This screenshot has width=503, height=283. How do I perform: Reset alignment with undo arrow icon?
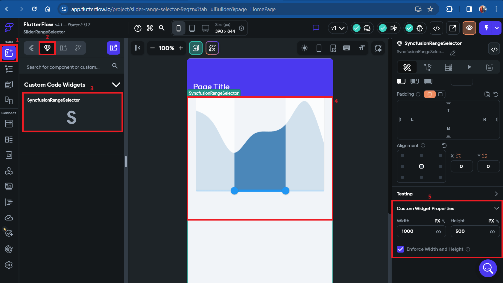point(444,146)
